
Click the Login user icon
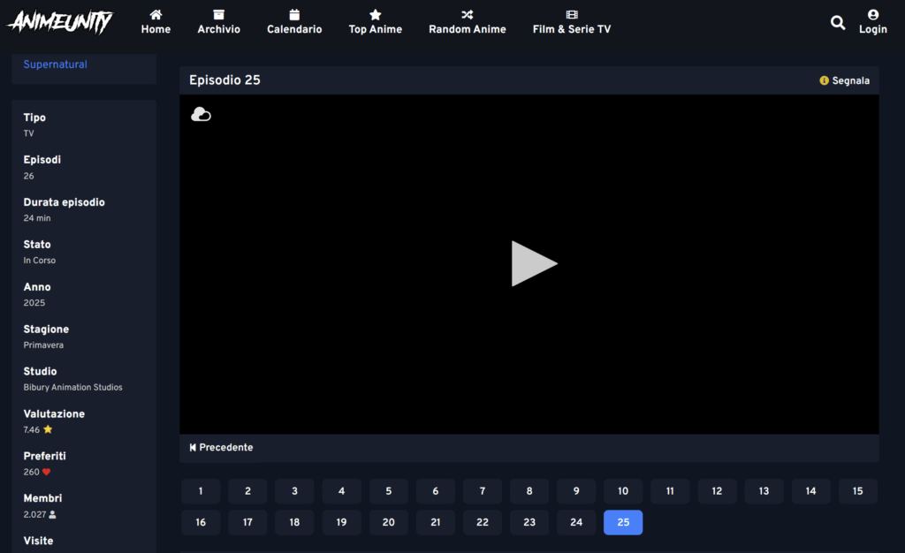[x=872, y=15]
